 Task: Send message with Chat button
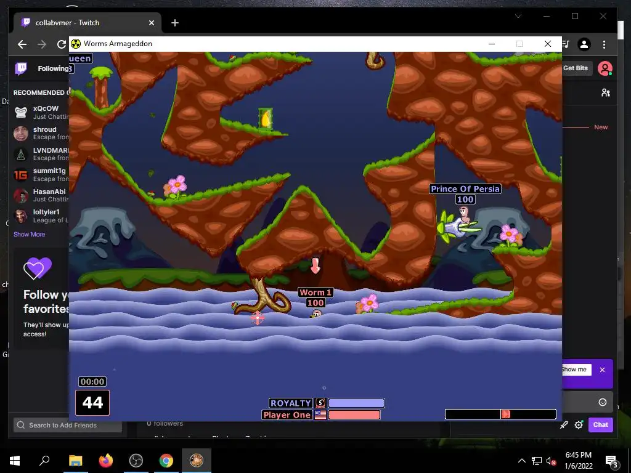[x=600, y=425]
